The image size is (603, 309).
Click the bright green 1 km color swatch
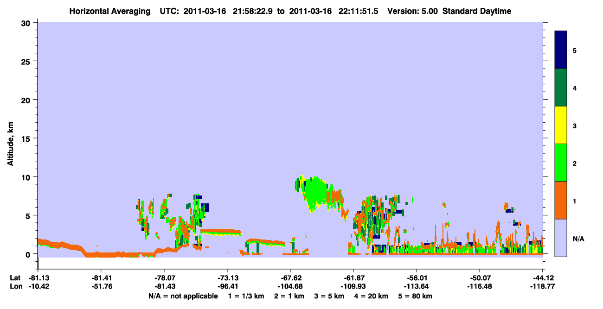click(x=561, y=163)
